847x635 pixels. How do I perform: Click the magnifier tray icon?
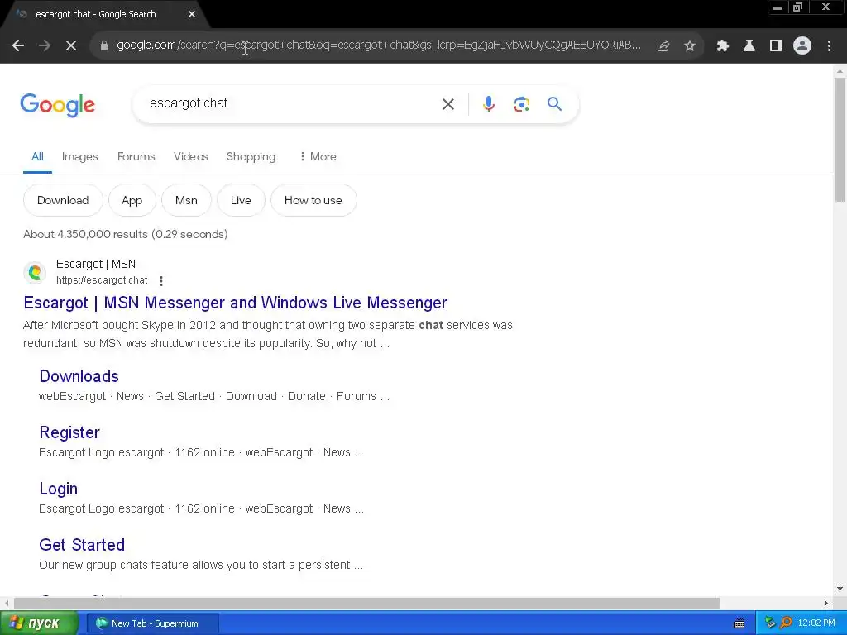[786, 623]
